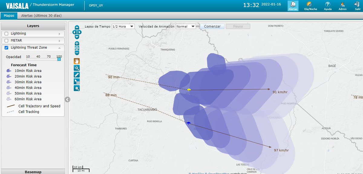Open Alertas (últimos 30 días) tab
Image resolution: width=363 pixels, height=174 pixels.
click(41, 15)
